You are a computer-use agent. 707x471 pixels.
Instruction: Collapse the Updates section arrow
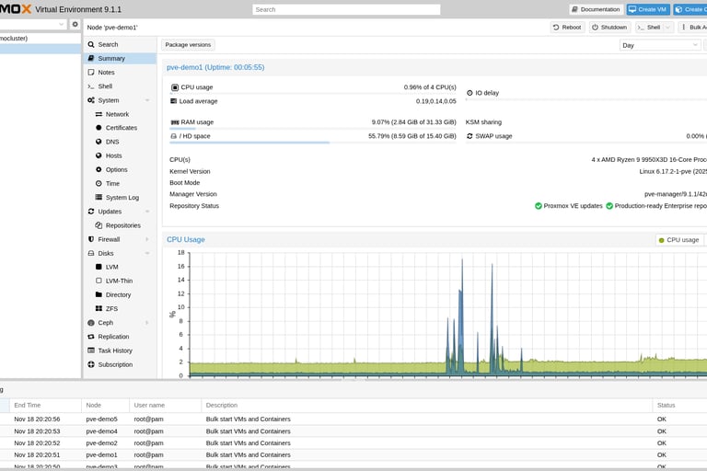pos(147,212)
